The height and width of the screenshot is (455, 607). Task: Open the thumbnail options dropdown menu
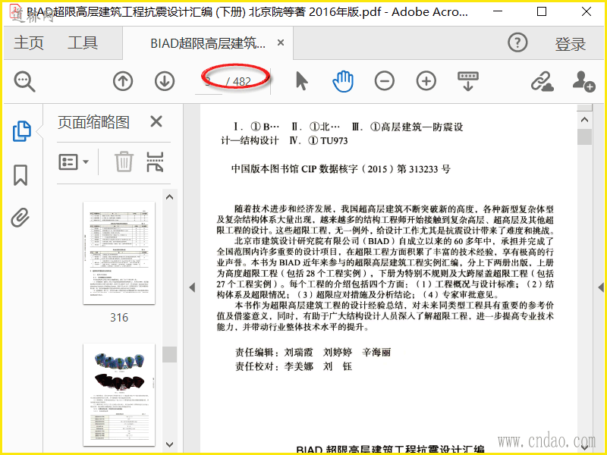coord(74,162)
